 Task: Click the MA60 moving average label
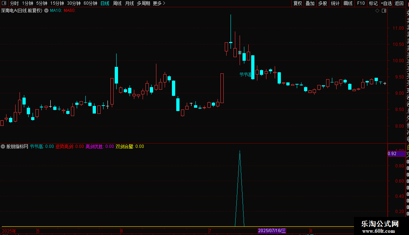69,11
